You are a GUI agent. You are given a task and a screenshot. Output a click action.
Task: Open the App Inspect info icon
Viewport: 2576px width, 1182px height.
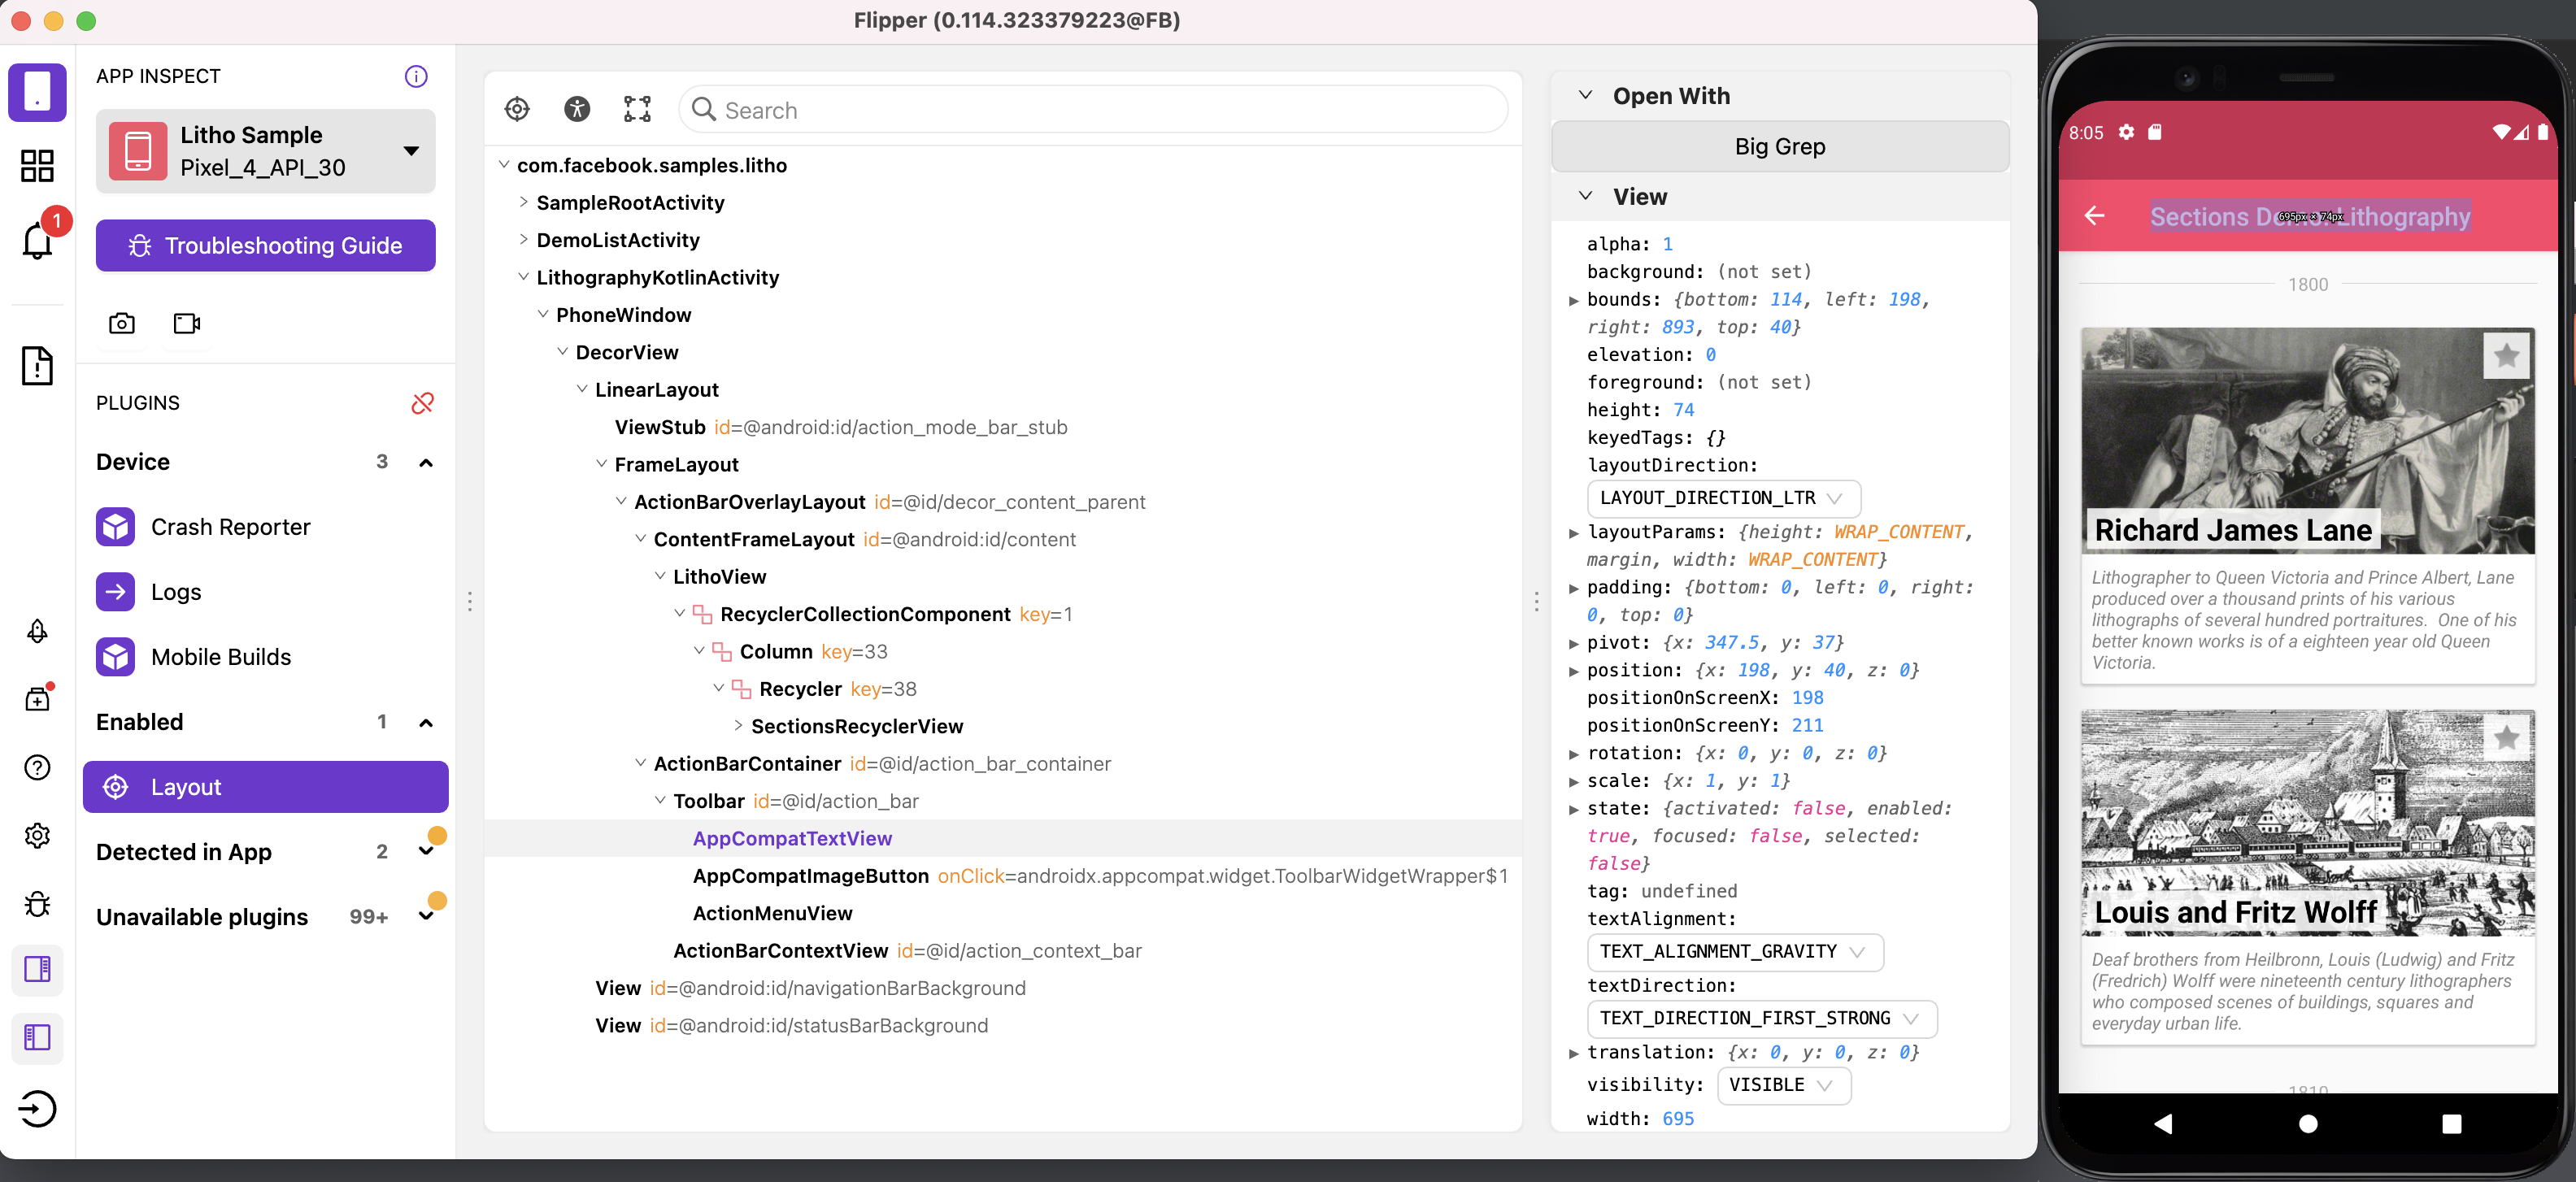pyautogui.click(x=416, y=76)
